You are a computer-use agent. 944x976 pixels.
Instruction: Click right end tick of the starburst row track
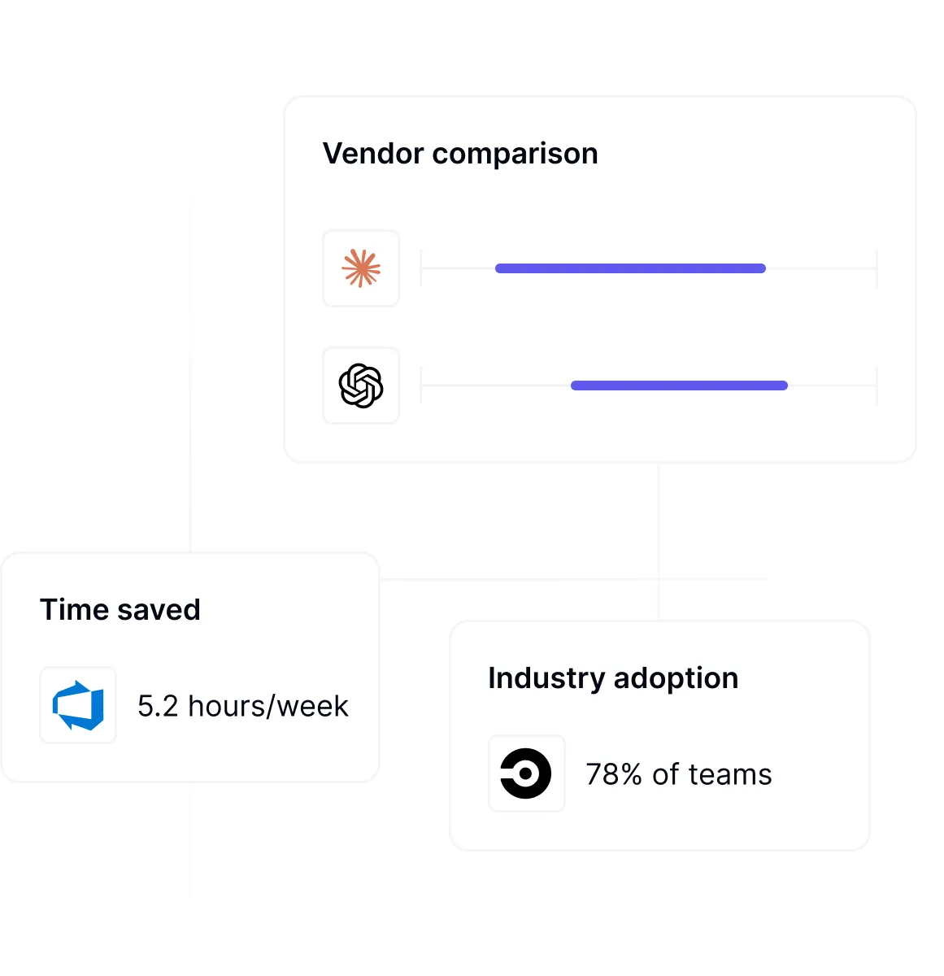tap(877, 268)
